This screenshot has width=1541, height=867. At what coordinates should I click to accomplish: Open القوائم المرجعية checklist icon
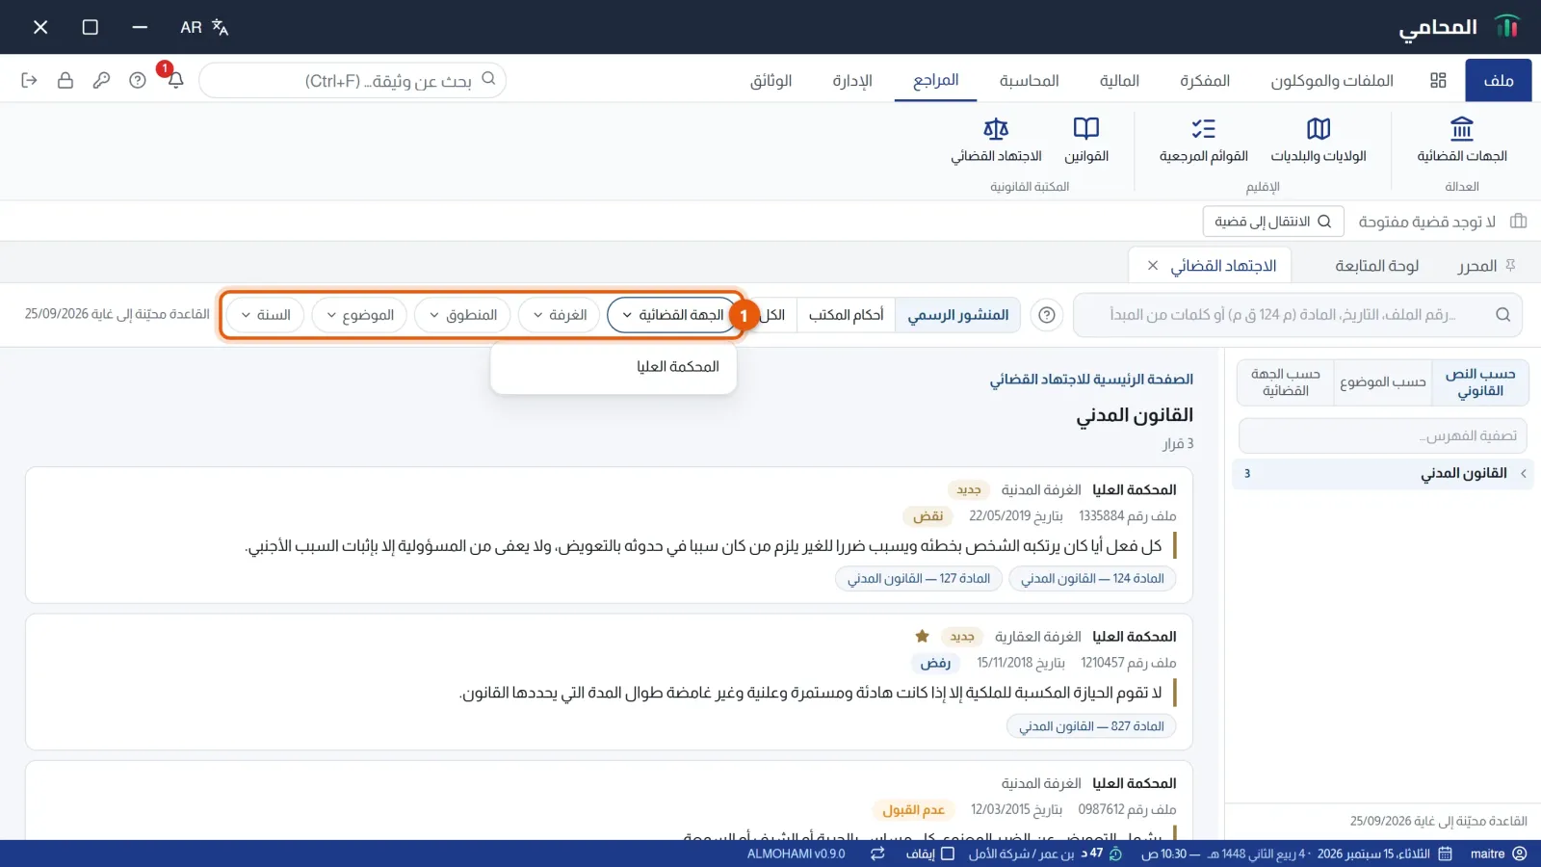(x=1203, y=139)
